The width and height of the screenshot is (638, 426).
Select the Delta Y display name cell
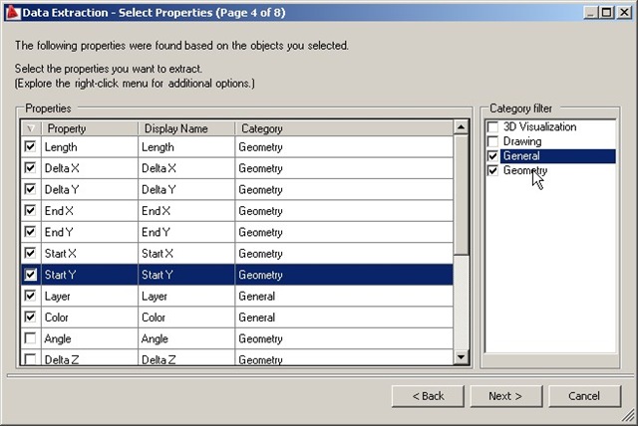pyautogui.click(x=186, y=190)
